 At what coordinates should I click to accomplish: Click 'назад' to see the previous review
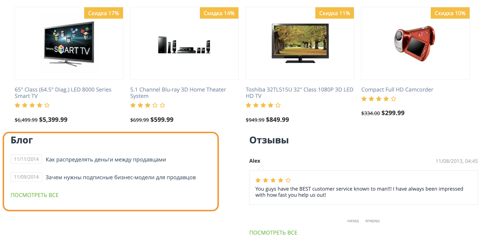pos(353,221)
